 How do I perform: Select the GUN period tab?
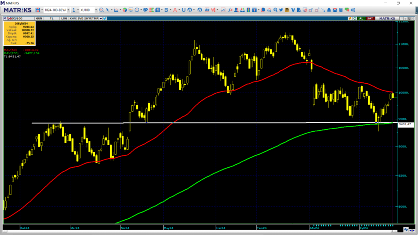(39, 18)
